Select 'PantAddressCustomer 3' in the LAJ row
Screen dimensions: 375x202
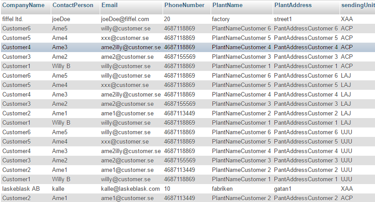[306, 104]
